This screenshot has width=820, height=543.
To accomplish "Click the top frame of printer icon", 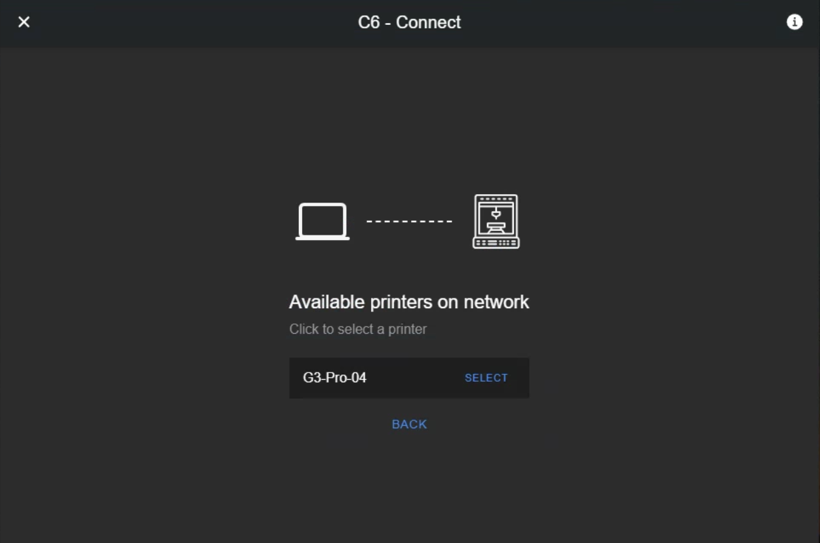I will pyautogui.click(x=496, y=199).
